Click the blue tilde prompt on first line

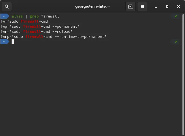[4, 16]
